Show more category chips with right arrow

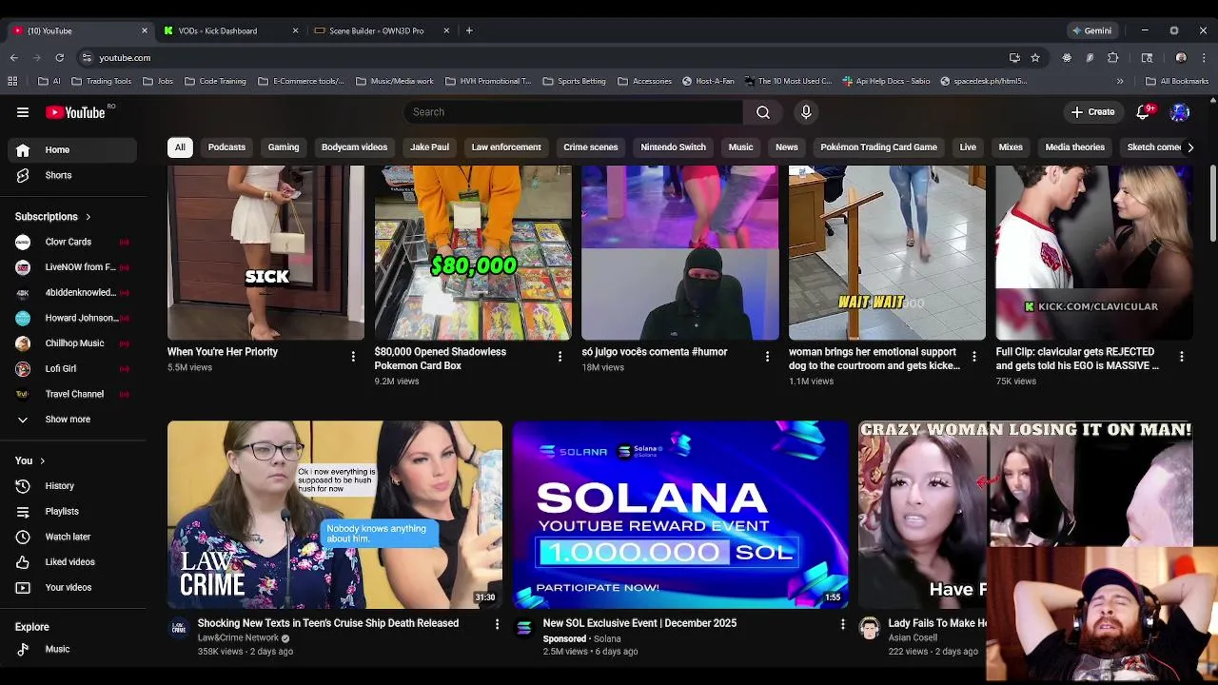click(1189, 147)
